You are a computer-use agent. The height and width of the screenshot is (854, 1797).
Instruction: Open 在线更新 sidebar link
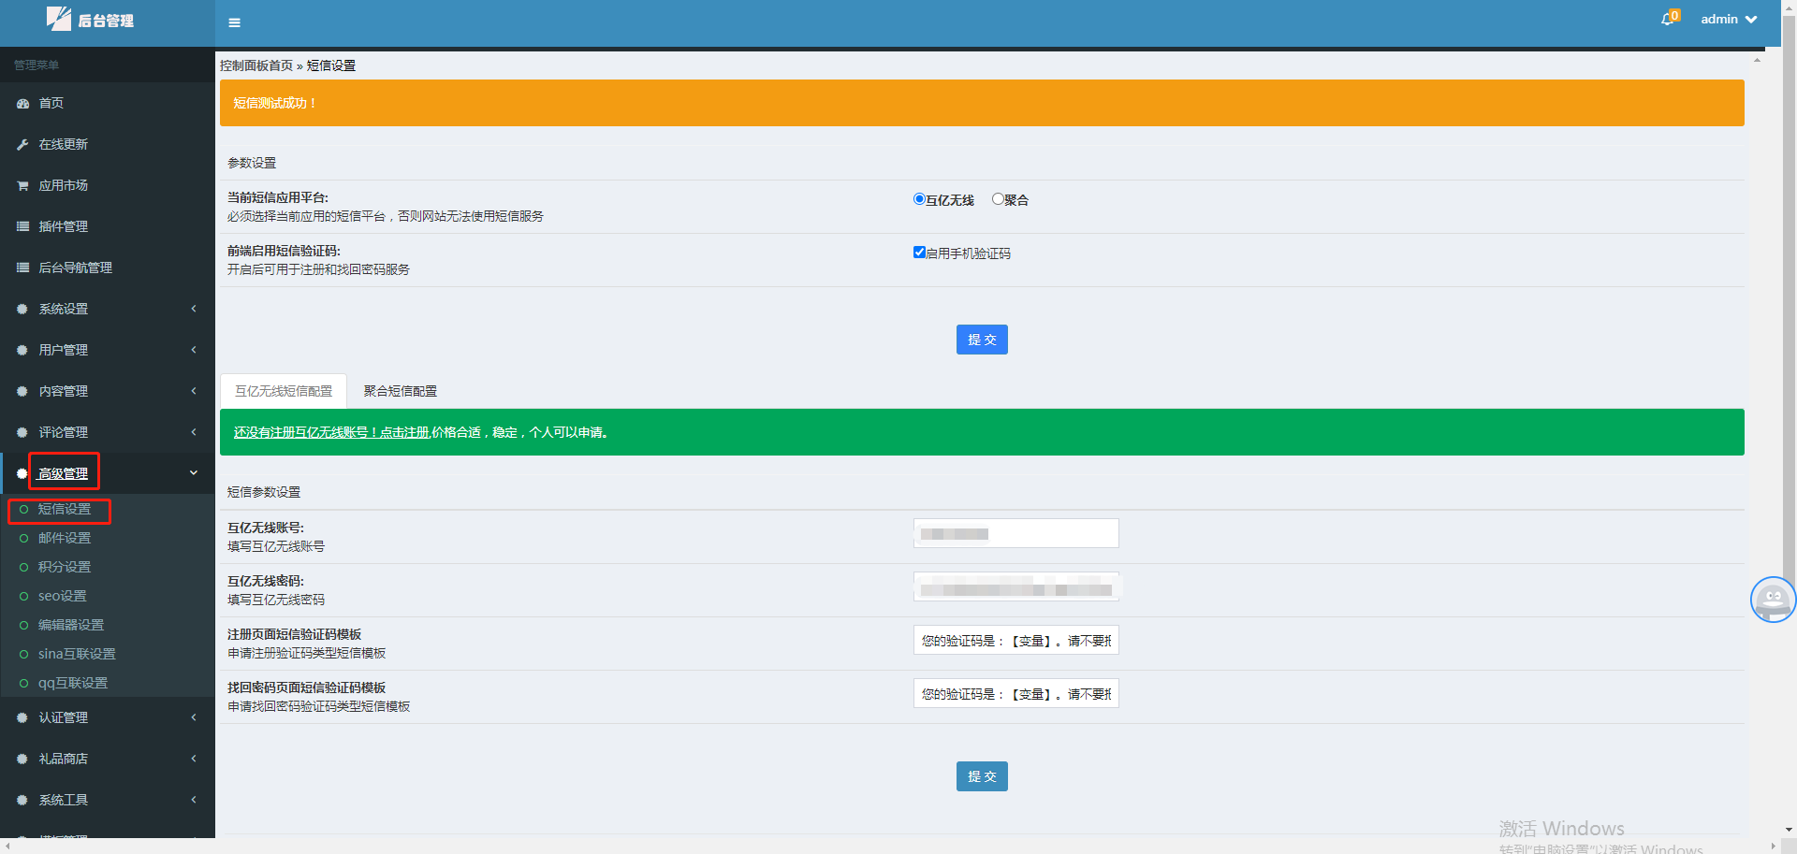click(x=63, y=145)
